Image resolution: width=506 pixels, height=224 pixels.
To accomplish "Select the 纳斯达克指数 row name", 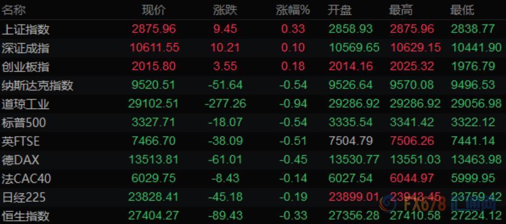I will [x=38, y=85].
